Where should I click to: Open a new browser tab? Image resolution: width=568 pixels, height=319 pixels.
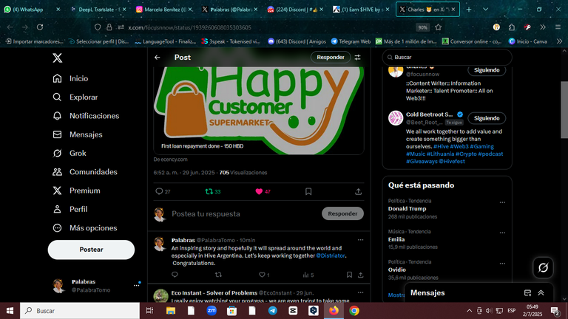[x=469, y=10]
